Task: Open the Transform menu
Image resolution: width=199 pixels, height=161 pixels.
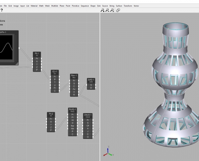Action: [x=128, y=6]
